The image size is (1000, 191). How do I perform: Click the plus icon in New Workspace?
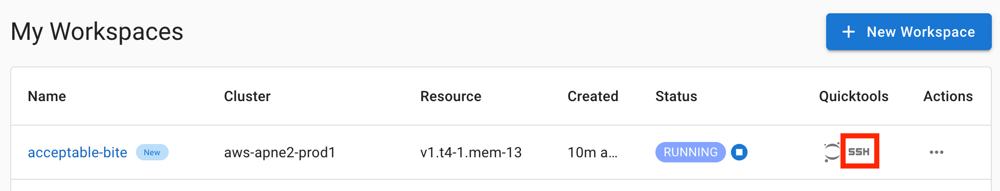[849, 32]
